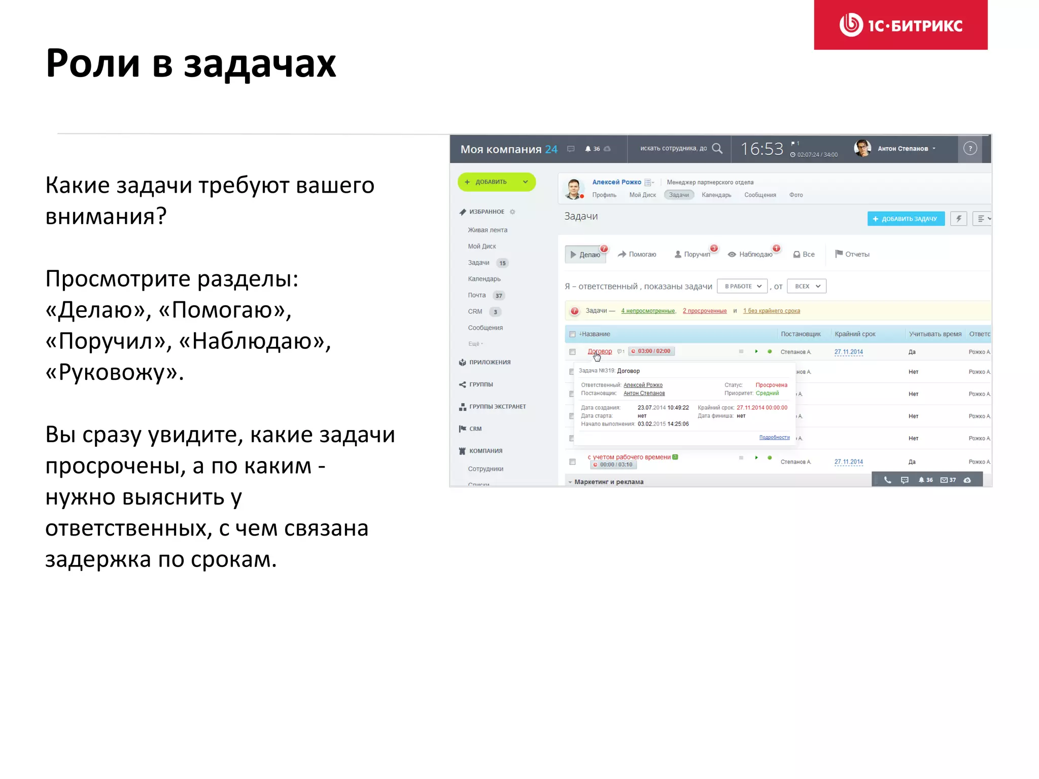The width and height of the screenshot is (1039, 779).
Task: Click in the 'искать сотрудника' search field
Action: click(673, 149)
